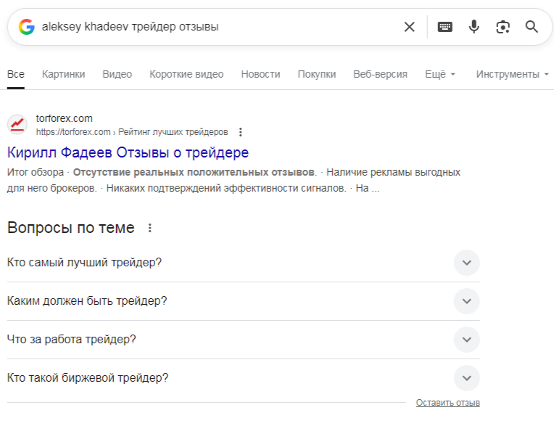Viewport: 554px width, 426px height.
Task: Switch to the Картинки tab
Action: pyautogui.click(x=63, y=74)
